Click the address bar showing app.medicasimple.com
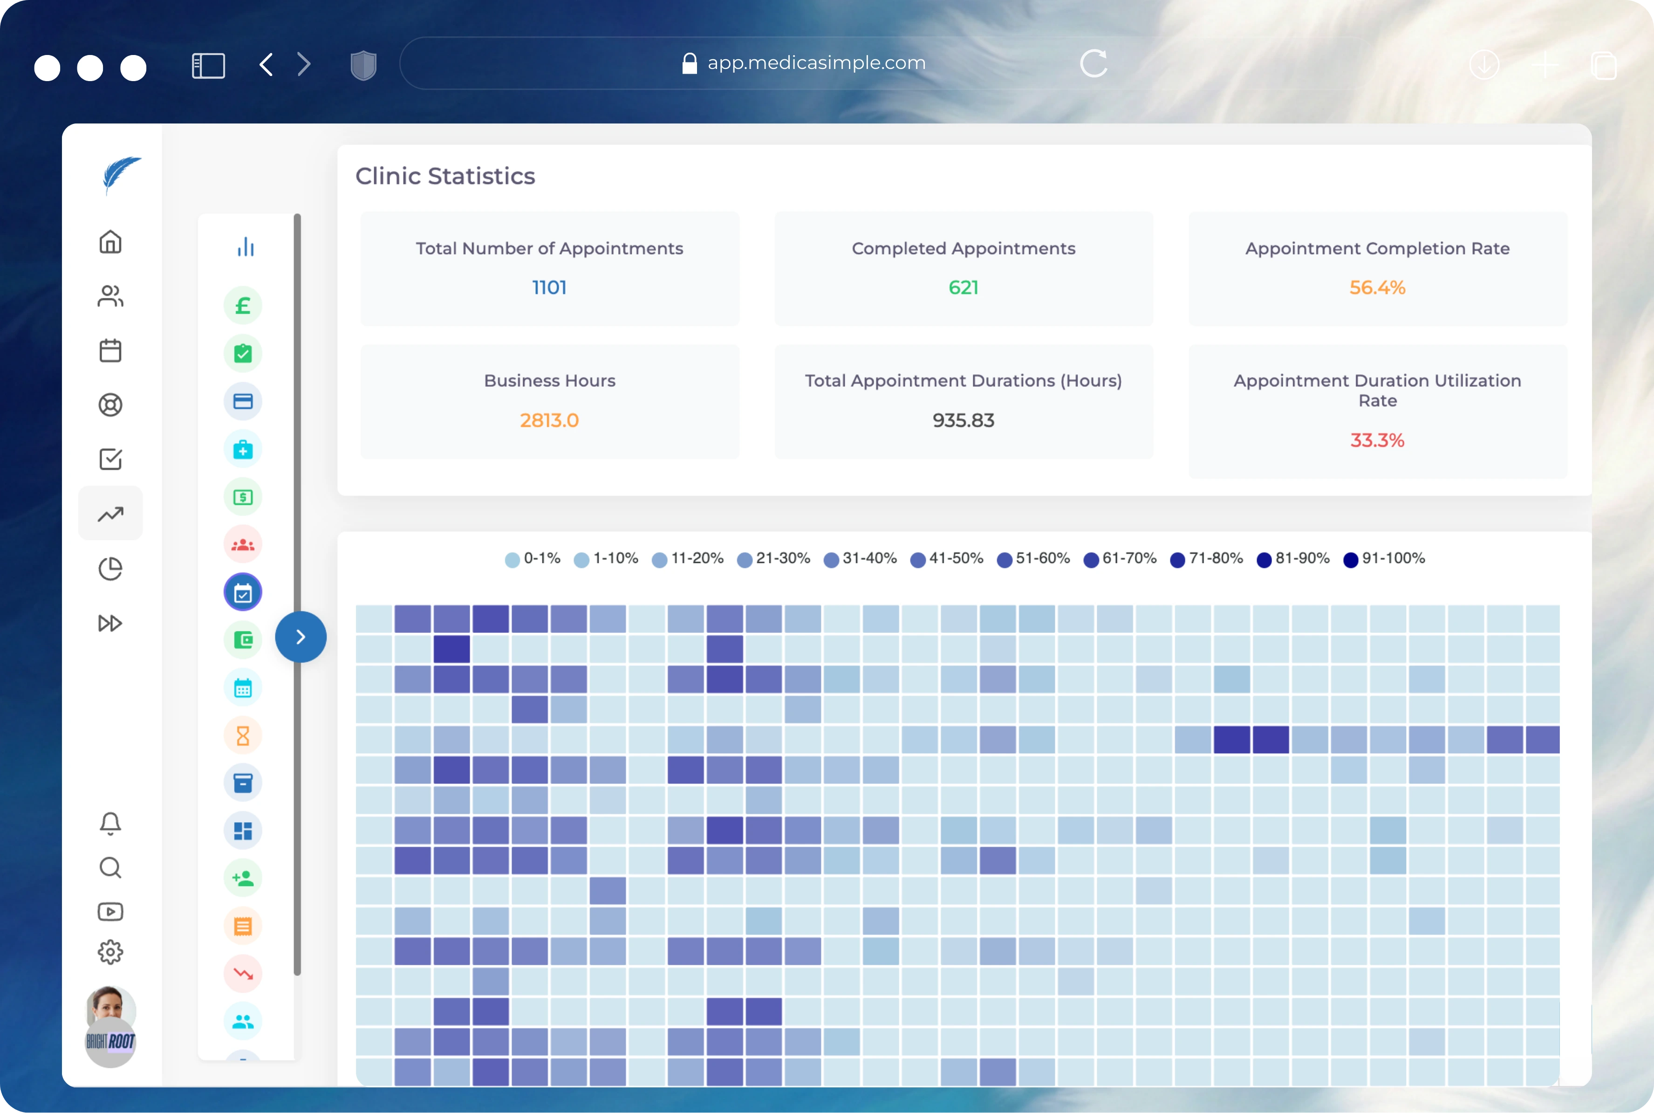 (814, 62)
